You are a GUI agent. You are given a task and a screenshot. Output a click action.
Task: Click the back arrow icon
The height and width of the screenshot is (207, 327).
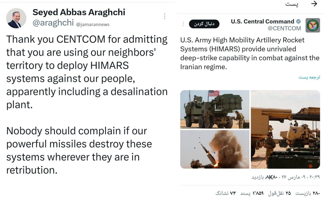314,4
